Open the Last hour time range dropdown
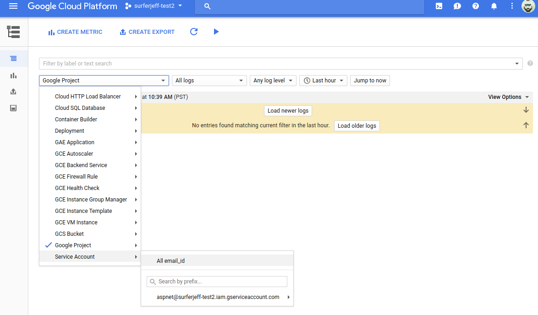Screen dimensions: 538x315 pyautogui.click(x=323, y=80)
